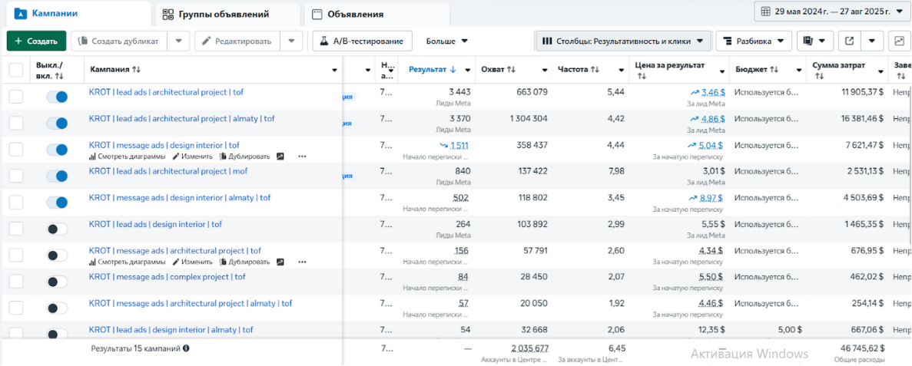Turn off lead ads architectural project mof campaign
This screenshot has width=912, height=366.
click(x=57, y=176)
